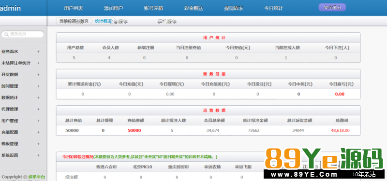
Task: Click the 今日充值差(元) column header
Action: (x=215, y=84)
